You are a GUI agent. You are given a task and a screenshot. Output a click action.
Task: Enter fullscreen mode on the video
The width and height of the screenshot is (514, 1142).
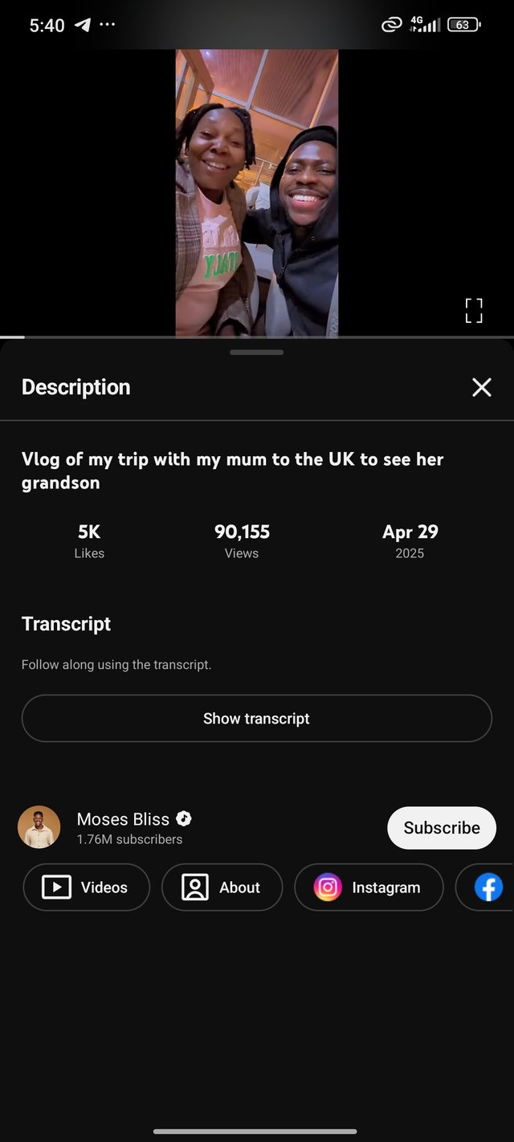coord(474,310)
